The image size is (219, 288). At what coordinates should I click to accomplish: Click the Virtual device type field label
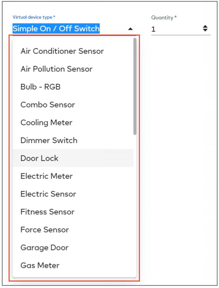(x=33, y=17)
